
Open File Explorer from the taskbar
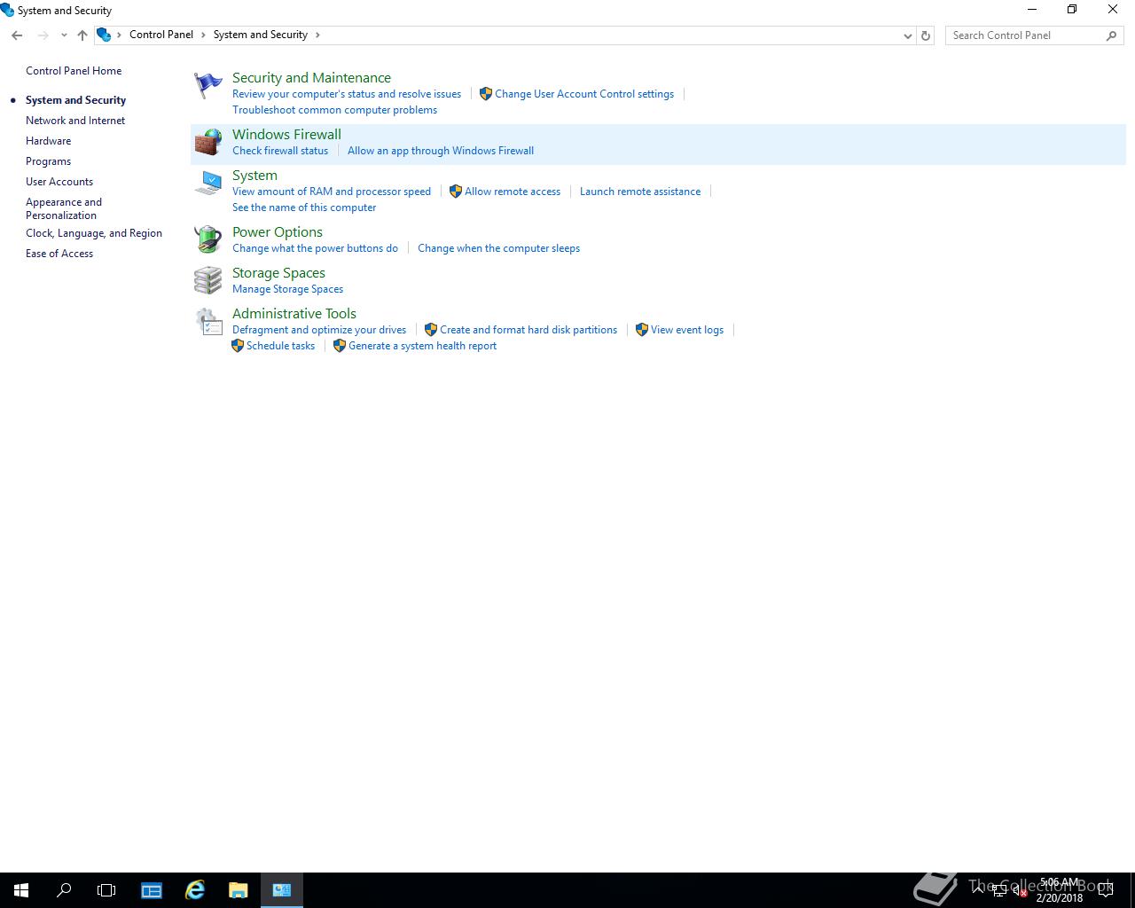[239, 890]
